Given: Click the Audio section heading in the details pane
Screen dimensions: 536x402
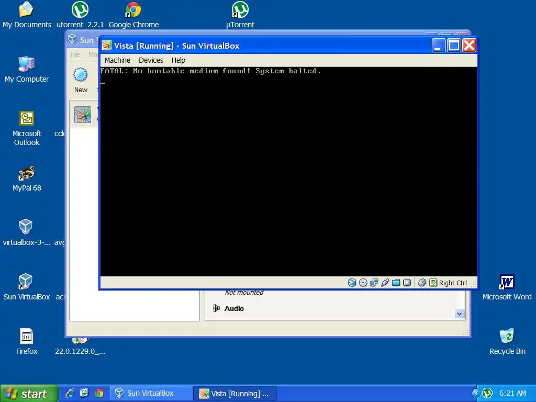Looking at the screenshot, I should (234, 308).
